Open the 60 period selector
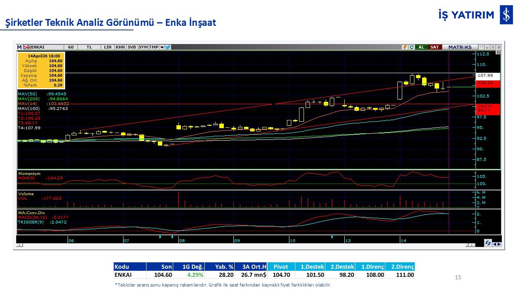 tap(71, 47)
